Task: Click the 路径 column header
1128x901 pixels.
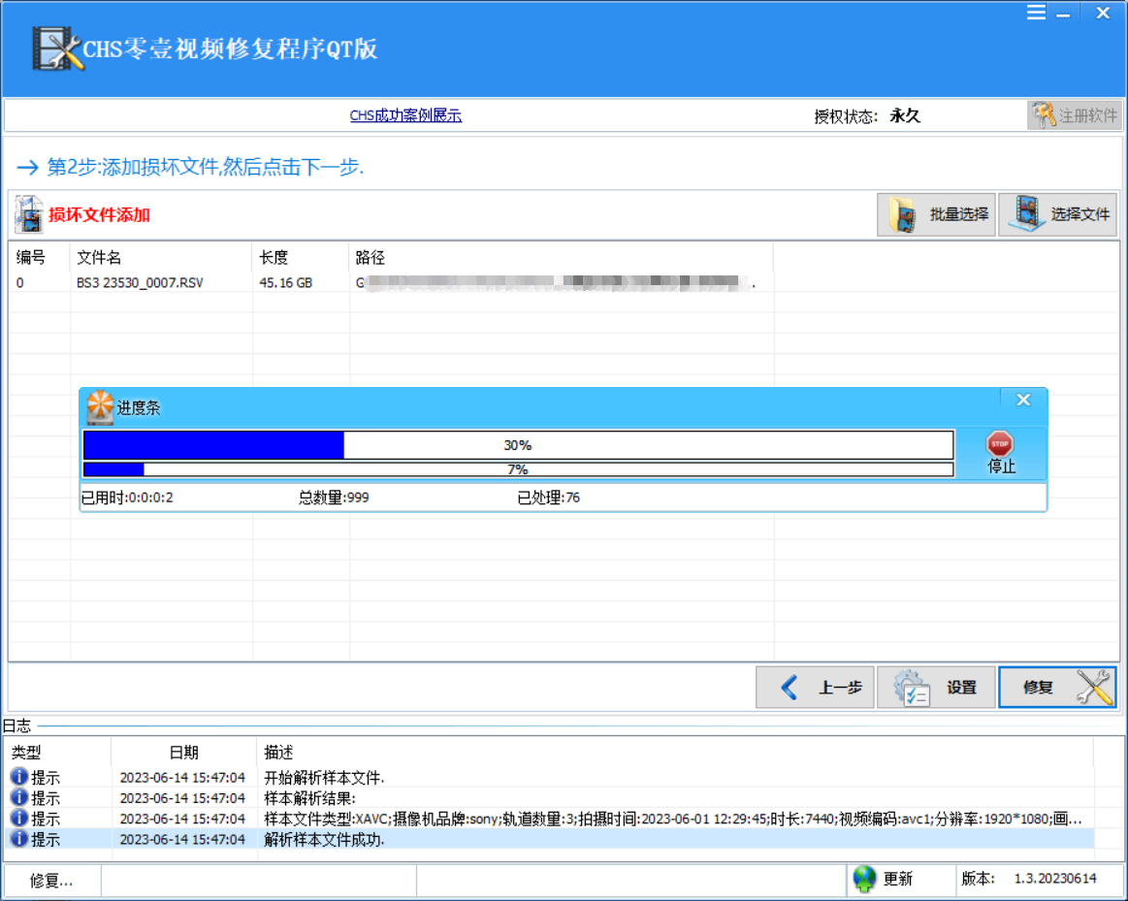Action: 562,257
